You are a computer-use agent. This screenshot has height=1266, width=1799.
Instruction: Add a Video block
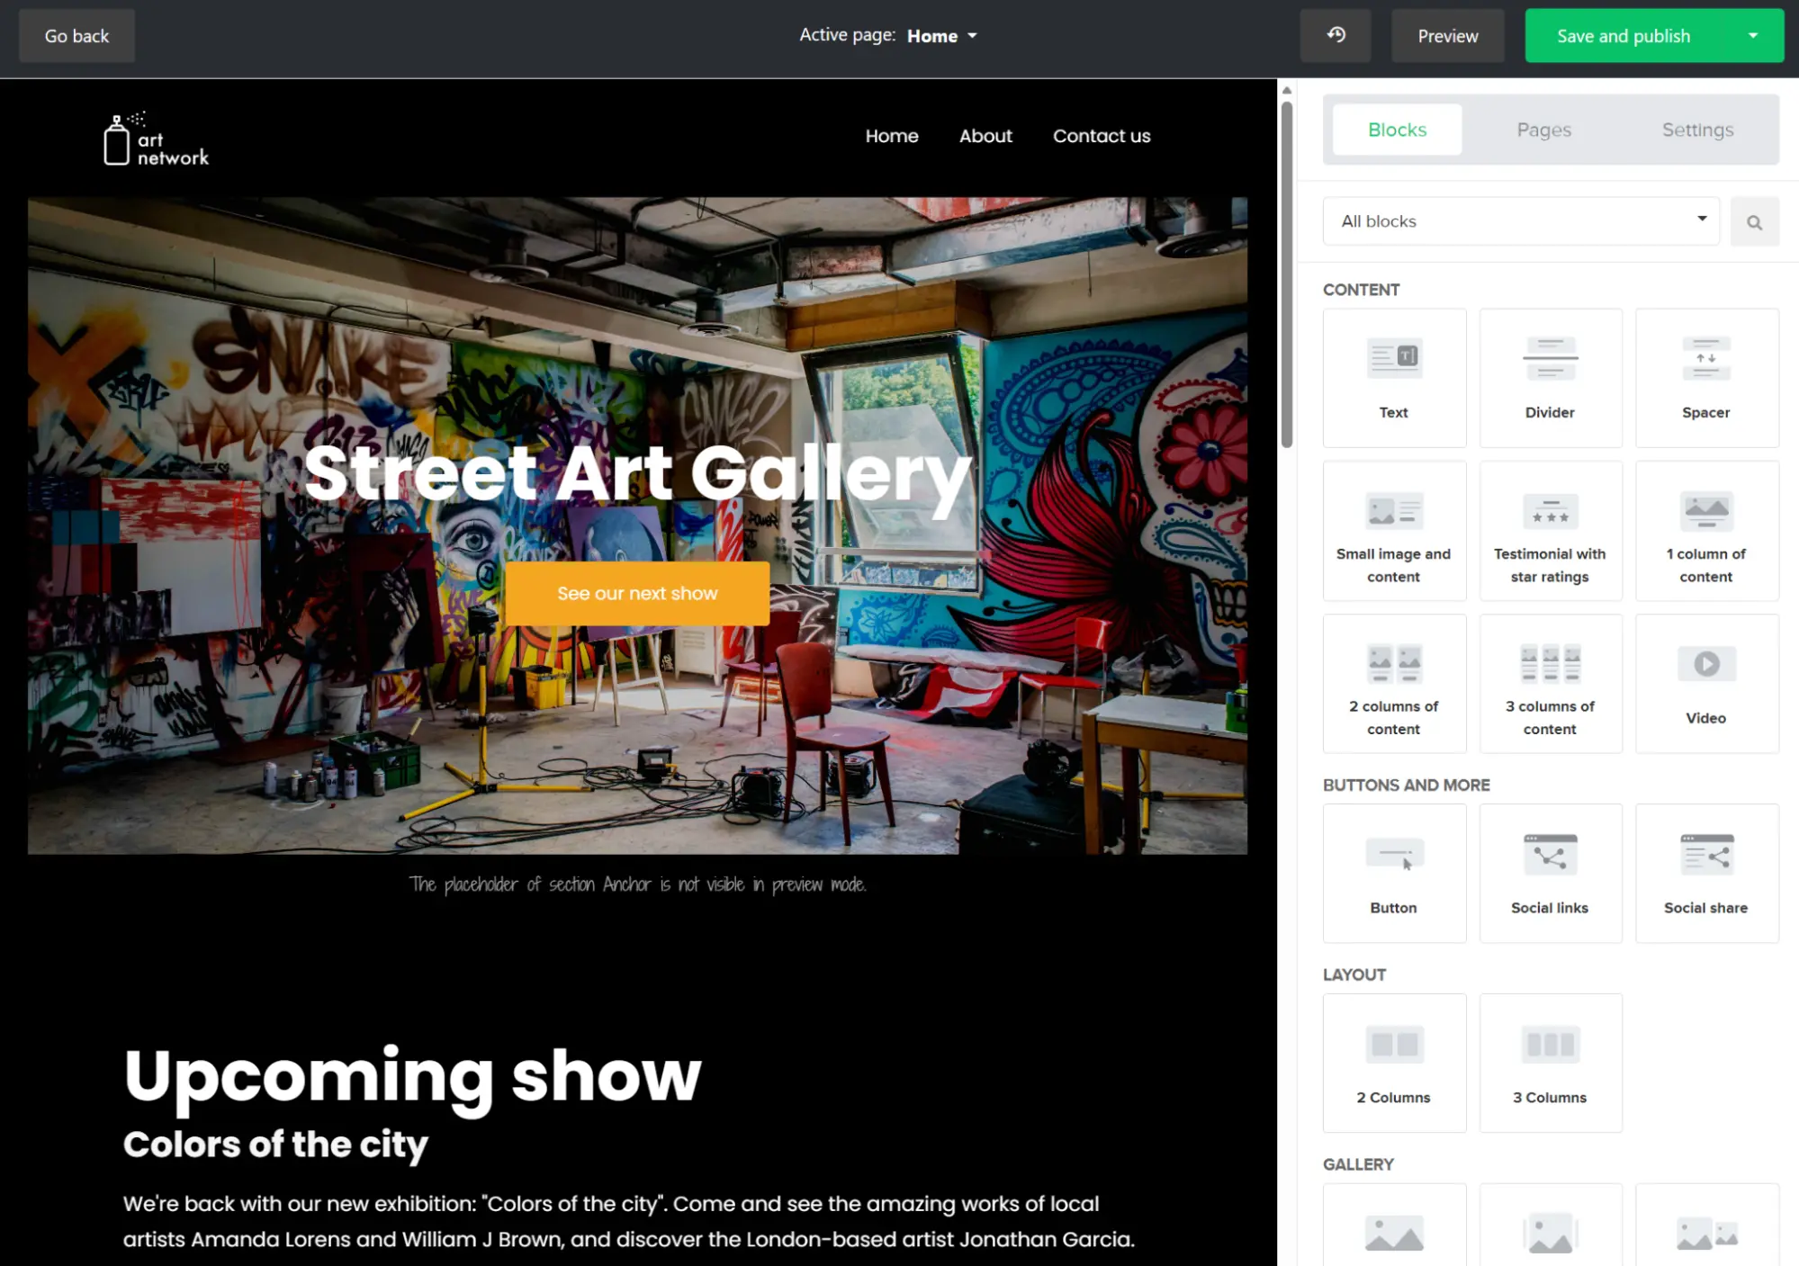pyautogui.click(x=1706, y=684)
